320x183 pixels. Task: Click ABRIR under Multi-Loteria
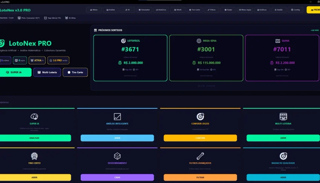[x=283, y=138]
